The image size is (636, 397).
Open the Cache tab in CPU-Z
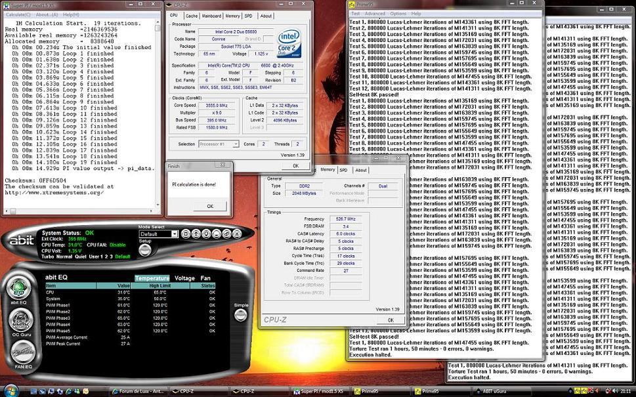click(x=192, y=16)
